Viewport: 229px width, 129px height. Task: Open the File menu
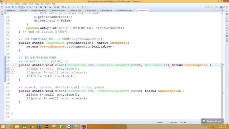click(x=2, y=4)
